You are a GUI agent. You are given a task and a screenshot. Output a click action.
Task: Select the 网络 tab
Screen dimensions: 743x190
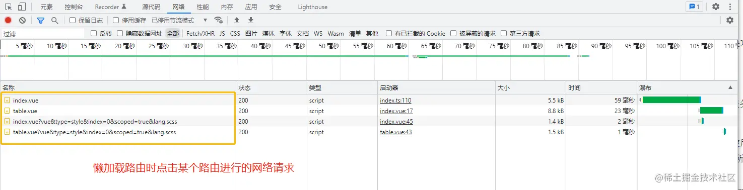[x=178, y=7]
